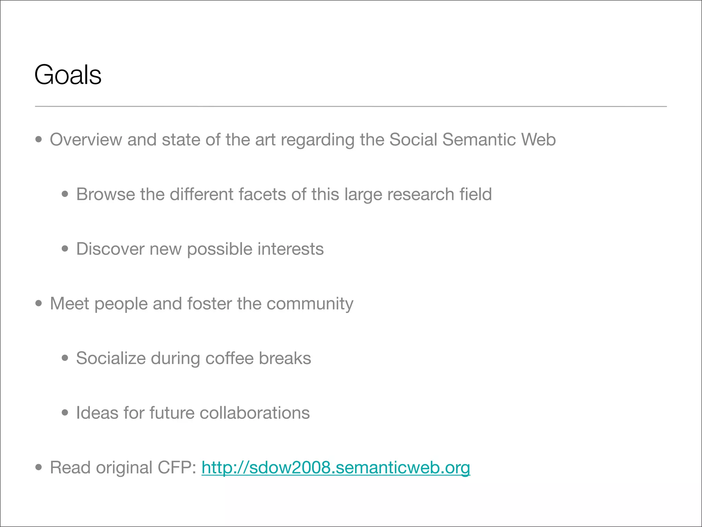The width and height of the screenshot is (702, 527).
Task: Click the bullet dot before Overview
Action: [x=39, y=140]
